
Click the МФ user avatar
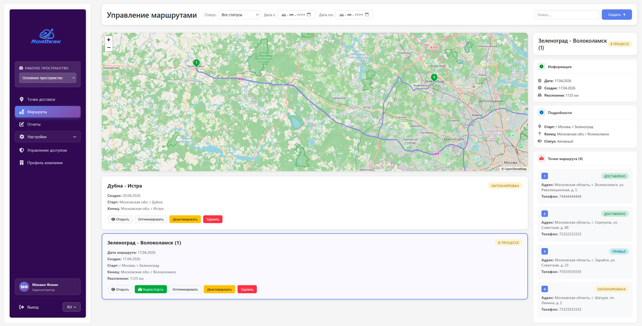(x=24, y=287)
